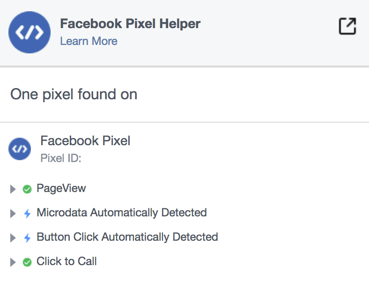Viewport: 369px width, 281px height.
Task: Expand the Button Click Automatically Detected arrow
Action: point(13,238)
